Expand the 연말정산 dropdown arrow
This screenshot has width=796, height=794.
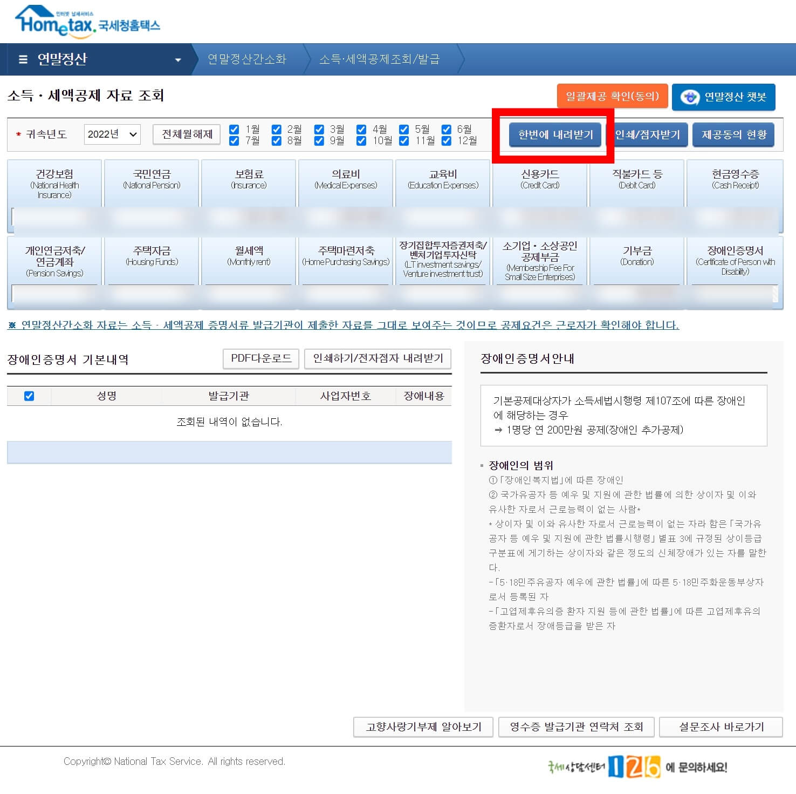[178, 60]
